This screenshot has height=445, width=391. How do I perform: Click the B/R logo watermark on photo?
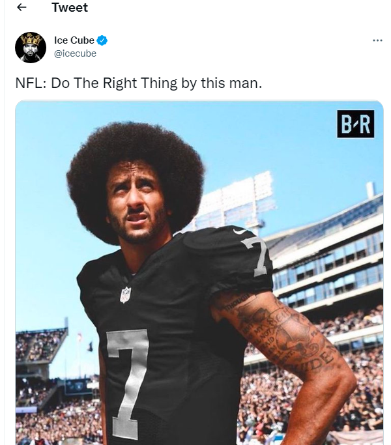(x=356, y=124)
